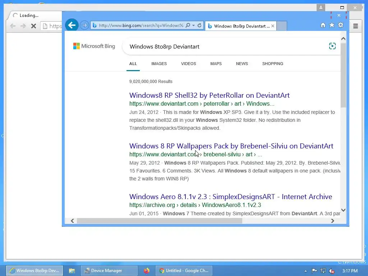Open Action Center flag icon

(314, 271)
